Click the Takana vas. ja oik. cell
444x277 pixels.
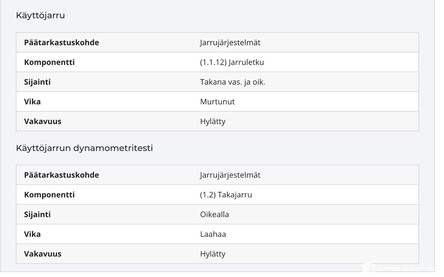point(233,82)
